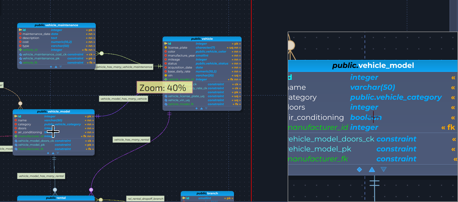The width and height of the screenshot is (458, 202).
Task: Click the primary key icon in vehicle_maintenance table
Action: click(20, 30)
